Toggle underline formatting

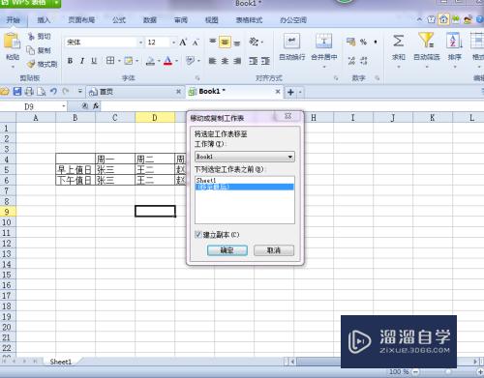(x=94, y=61)
